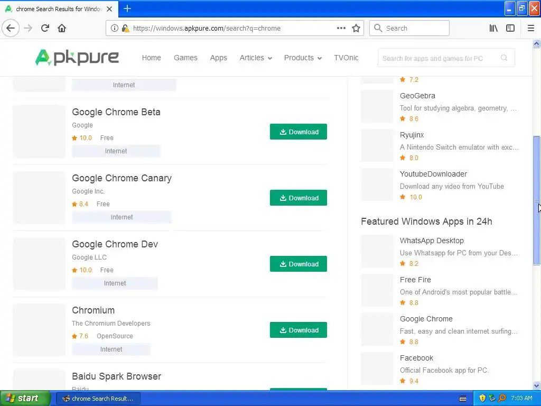Click the browser forward arrow
Viewport: 541px width, 406px height.
point(28,28)
